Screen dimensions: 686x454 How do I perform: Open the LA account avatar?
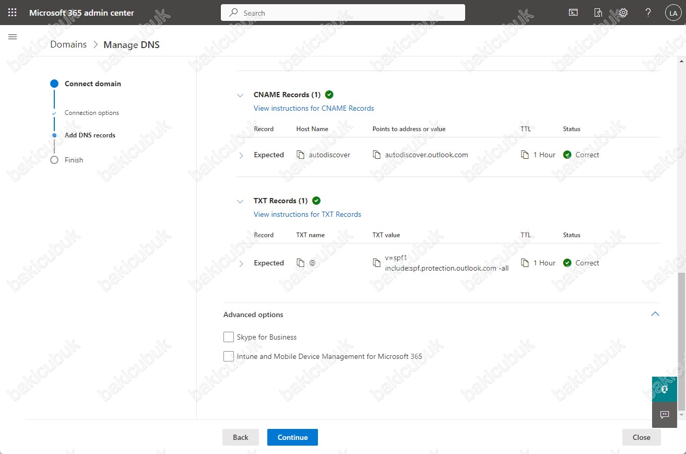(672, 13)
